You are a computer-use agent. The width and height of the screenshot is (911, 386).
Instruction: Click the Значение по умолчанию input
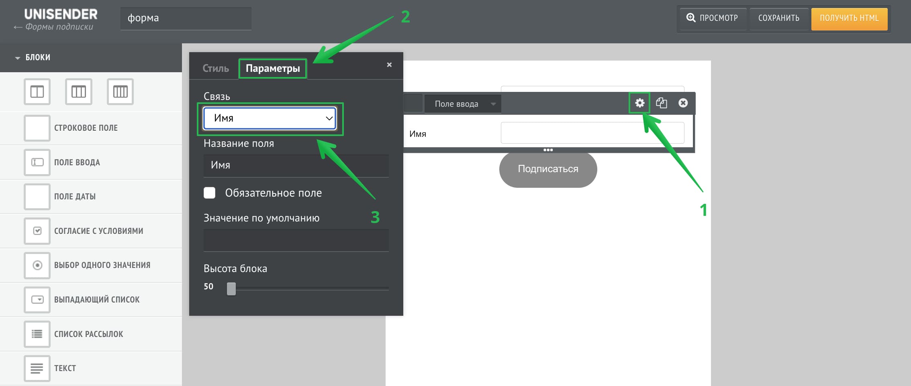(296, 240)
